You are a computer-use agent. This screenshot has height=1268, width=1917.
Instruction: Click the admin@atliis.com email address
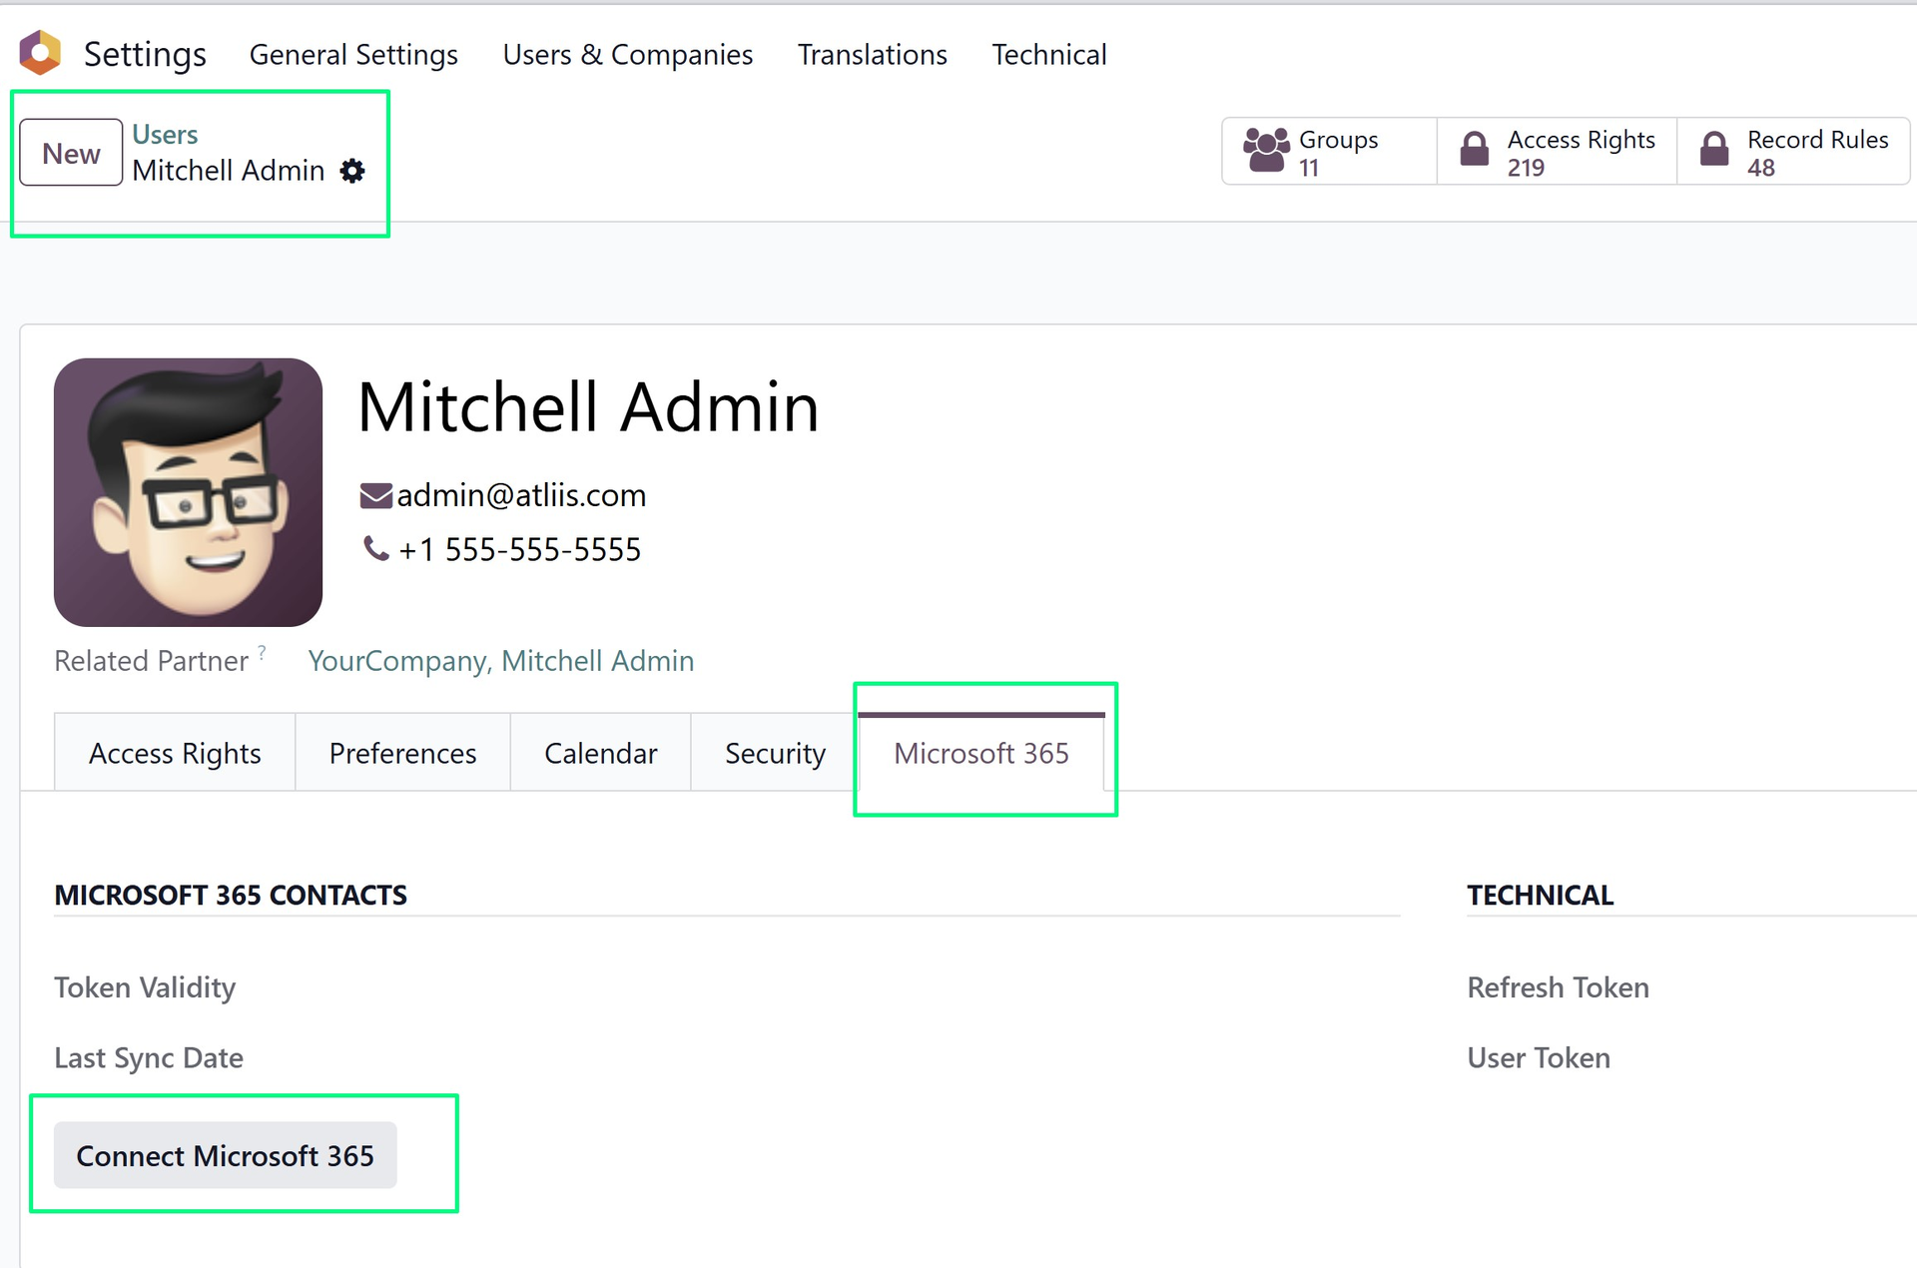[521, 495]
